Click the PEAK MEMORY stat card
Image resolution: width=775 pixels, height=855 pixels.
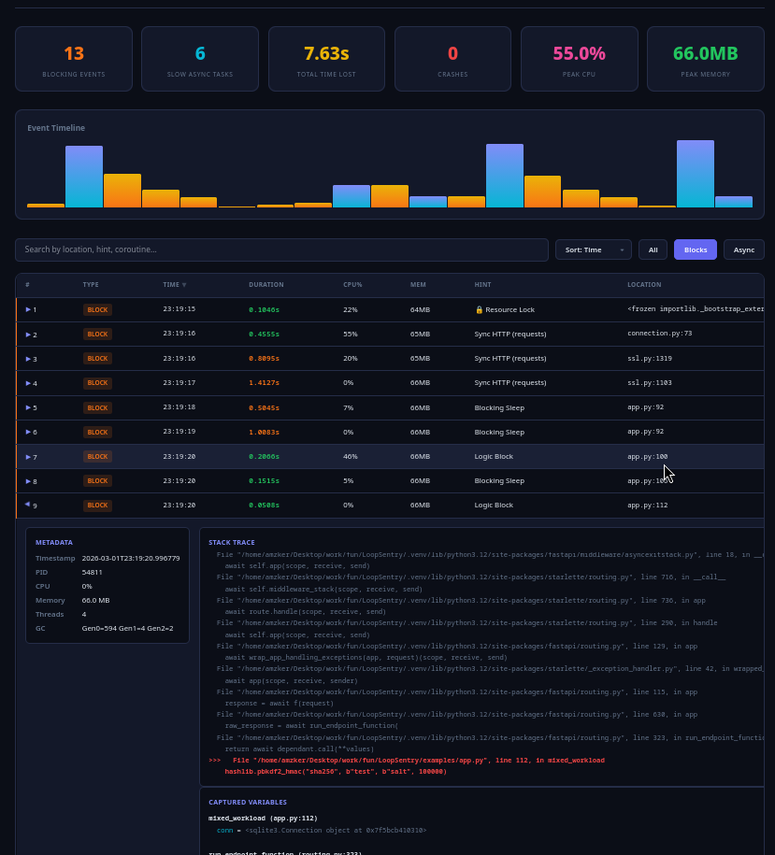(x=705, y=58)
